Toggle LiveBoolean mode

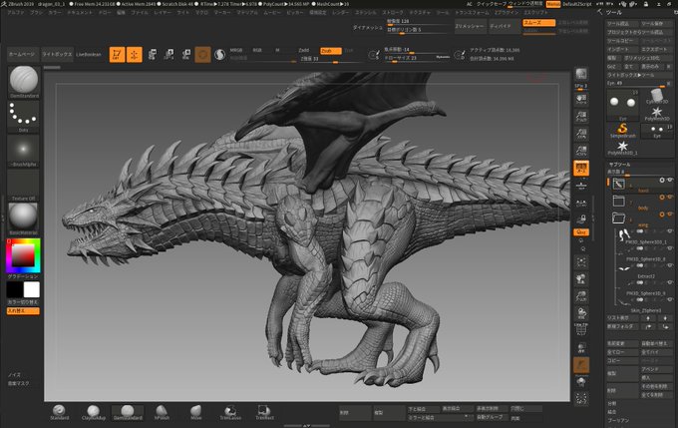[89, 55]
